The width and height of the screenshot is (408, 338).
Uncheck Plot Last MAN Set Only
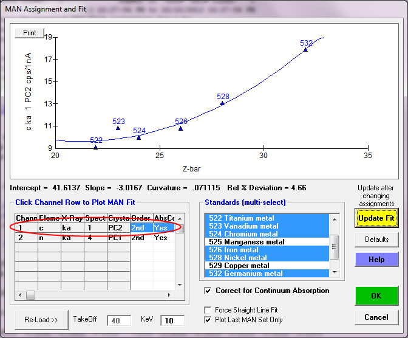[209, 320]
